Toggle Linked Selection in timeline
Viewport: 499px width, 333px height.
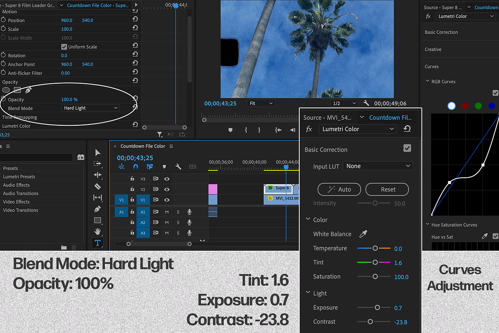point(150,166)
